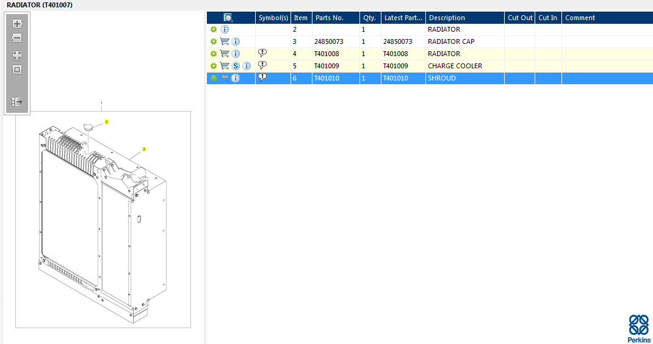
Task: Click the S icon for CHARGE COOLER
Action: 236,66
